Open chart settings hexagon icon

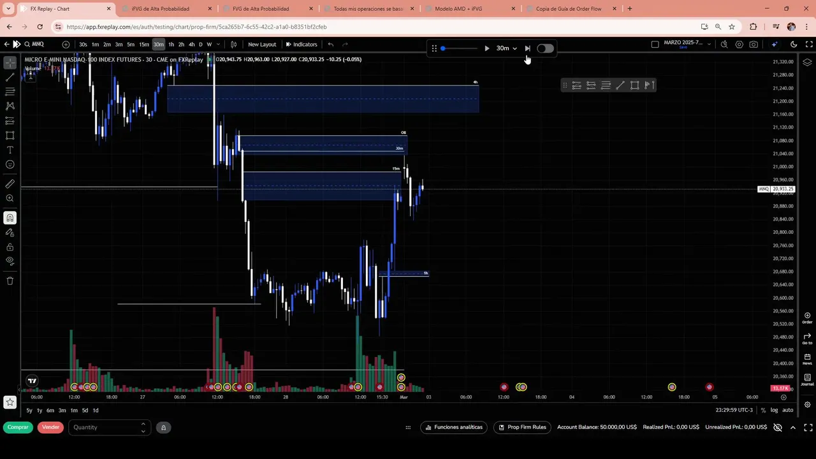click(x=739, y=44)
